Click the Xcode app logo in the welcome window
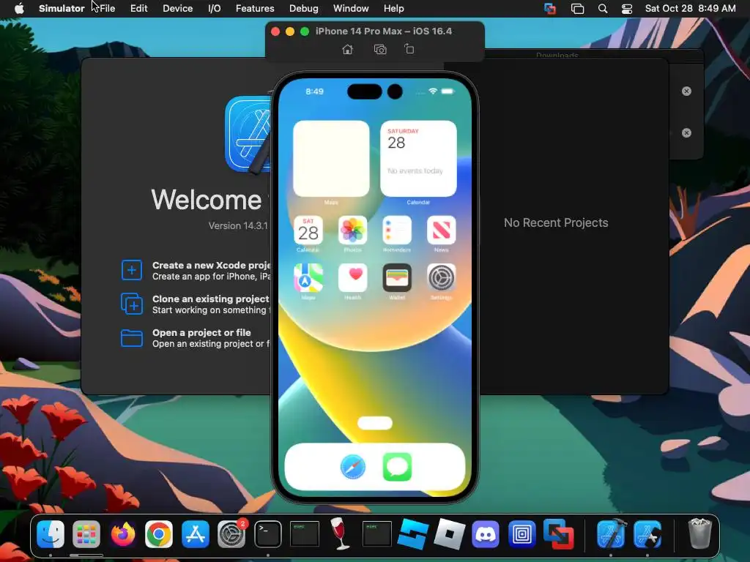Viewport: 750px width, 562px height. click(249, 134)
